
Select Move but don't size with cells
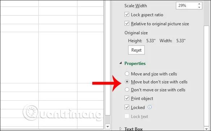(x=127, y=82)
